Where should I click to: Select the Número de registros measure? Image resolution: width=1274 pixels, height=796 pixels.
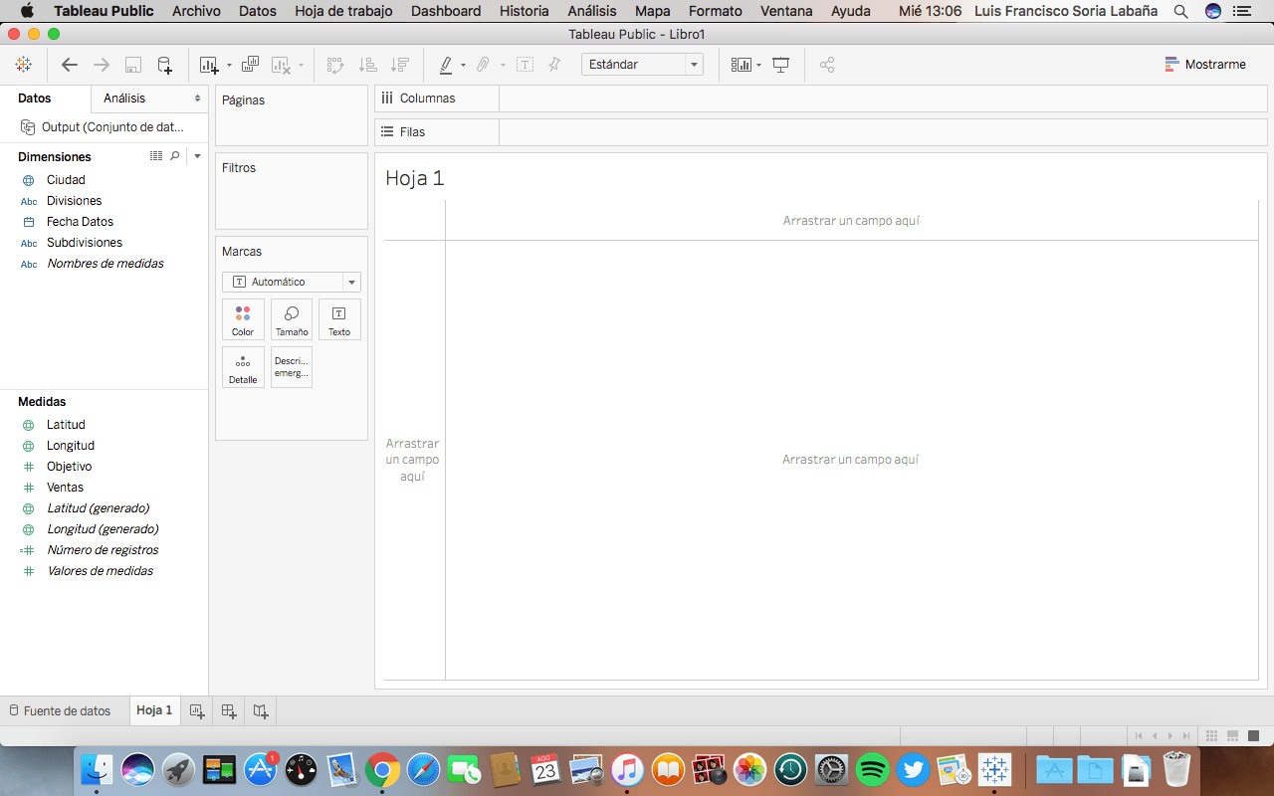pyautogui.click(x=104, y=550)
